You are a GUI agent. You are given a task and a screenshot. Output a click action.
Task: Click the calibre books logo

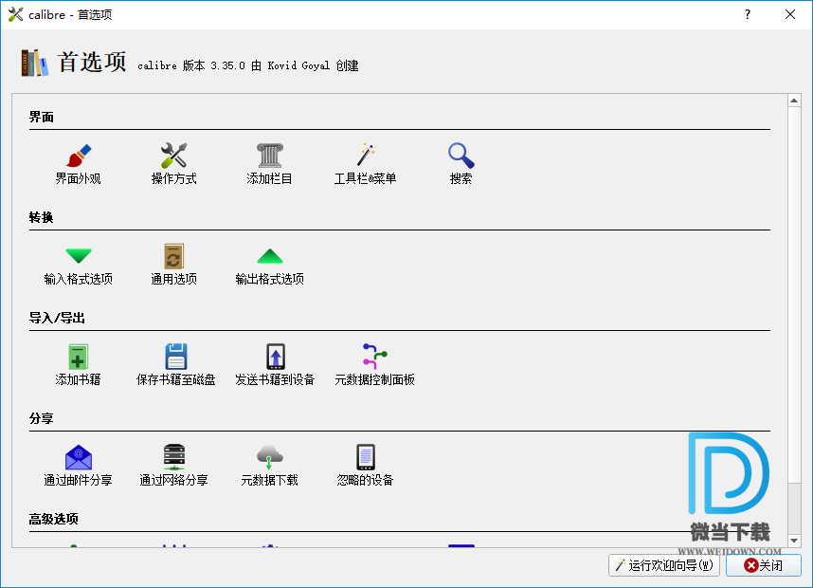click(35, 63)
